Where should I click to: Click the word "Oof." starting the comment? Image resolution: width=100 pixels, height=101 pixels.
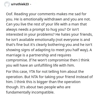(9, 14)
